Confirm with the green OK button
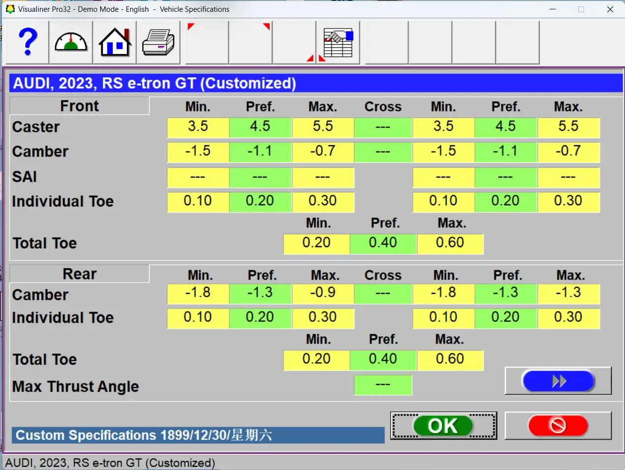The image size is (625, 470). click(443, 426)
